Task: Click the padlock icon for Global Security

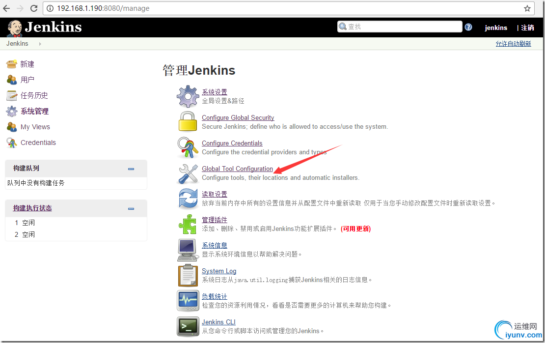Action: 188,121
